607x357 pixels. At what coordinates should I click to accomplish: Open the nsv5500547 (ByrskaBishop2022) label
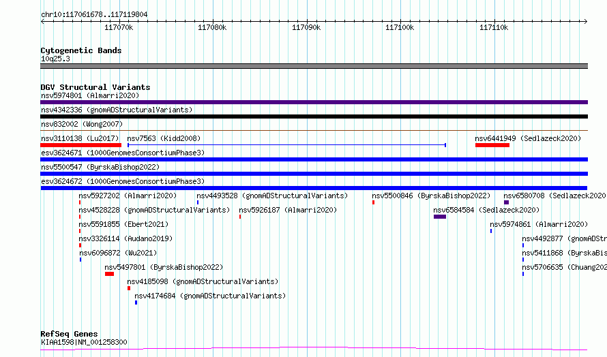click(x=100, y=167)
